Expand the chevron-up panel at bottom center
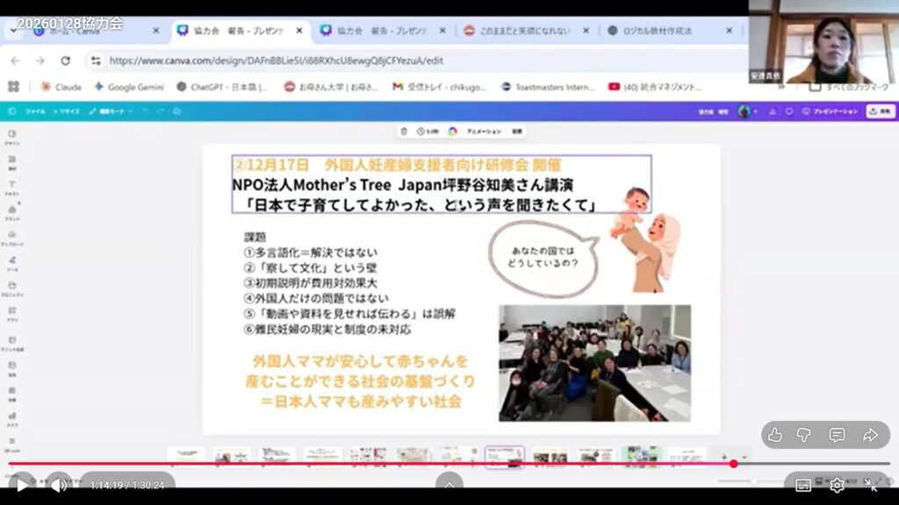 [x=449, y=484]
